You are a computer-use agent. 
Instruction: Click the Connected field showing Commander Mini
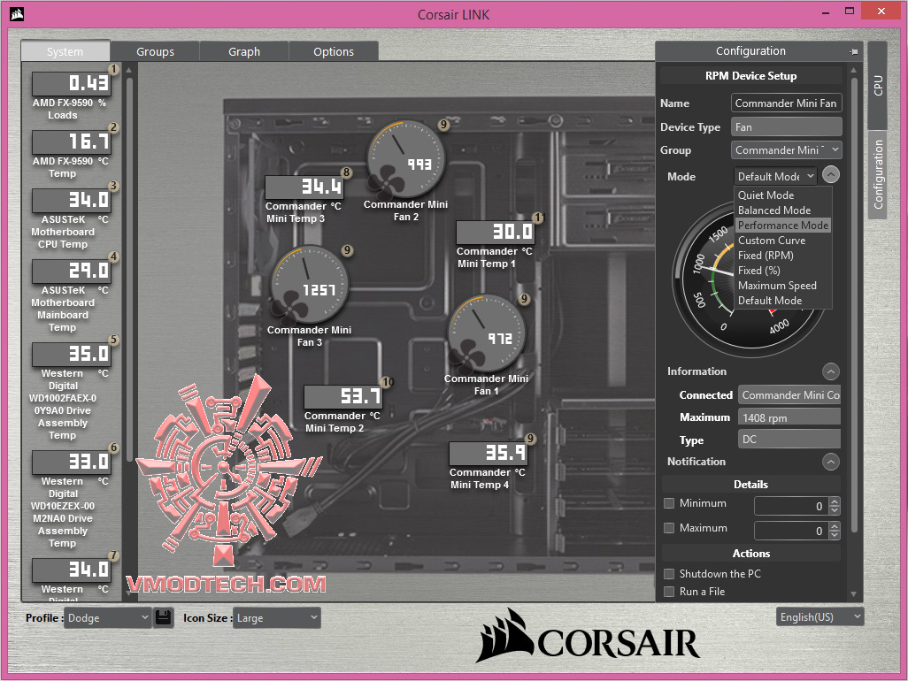789,395
